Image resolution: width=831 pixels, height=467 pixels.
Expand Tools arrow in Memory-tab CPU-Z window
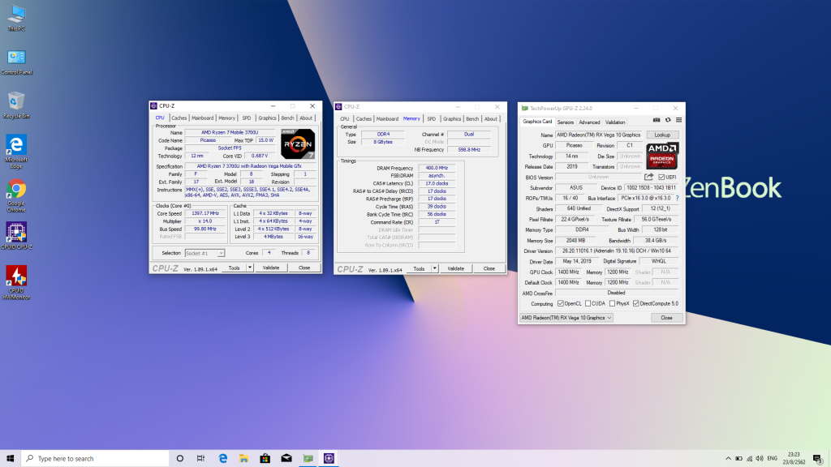click(x=435, y=268)
